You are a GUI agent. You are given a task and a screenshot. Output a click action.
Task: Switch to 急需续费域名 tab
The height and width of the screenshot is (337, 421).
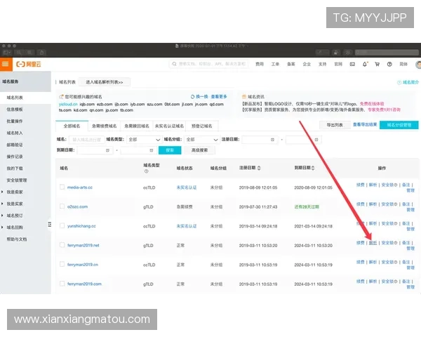click(104, 126)
